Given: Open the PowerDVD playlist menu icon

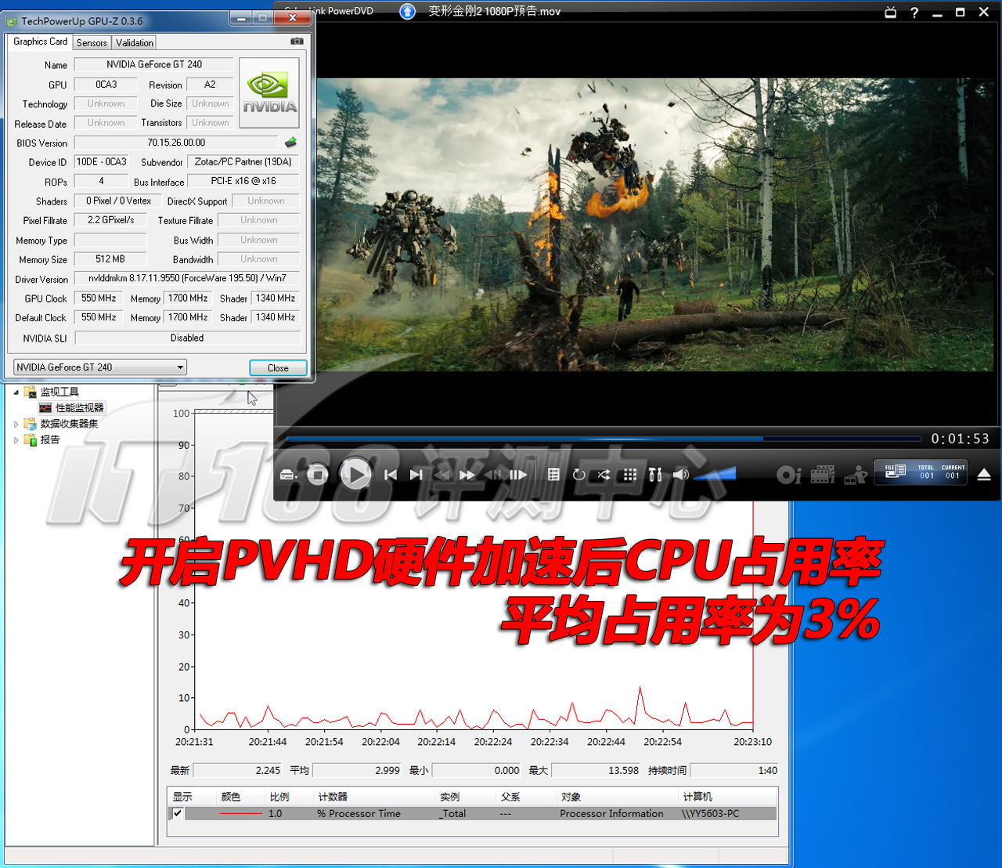Looking at the screenshot, I should [553, 475].
